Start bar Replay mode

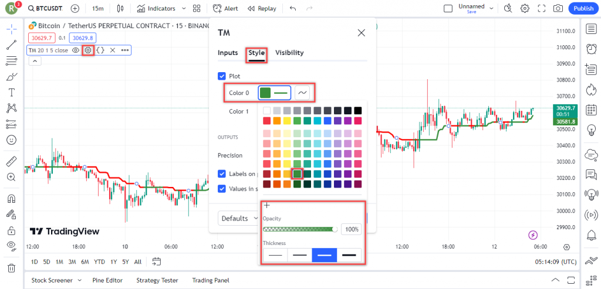click(x=262, y=8)
